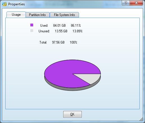This screenshot has height=123, width=145.
Task: Click the 13.55 GB unused value
Action: (x=61, y=31)
